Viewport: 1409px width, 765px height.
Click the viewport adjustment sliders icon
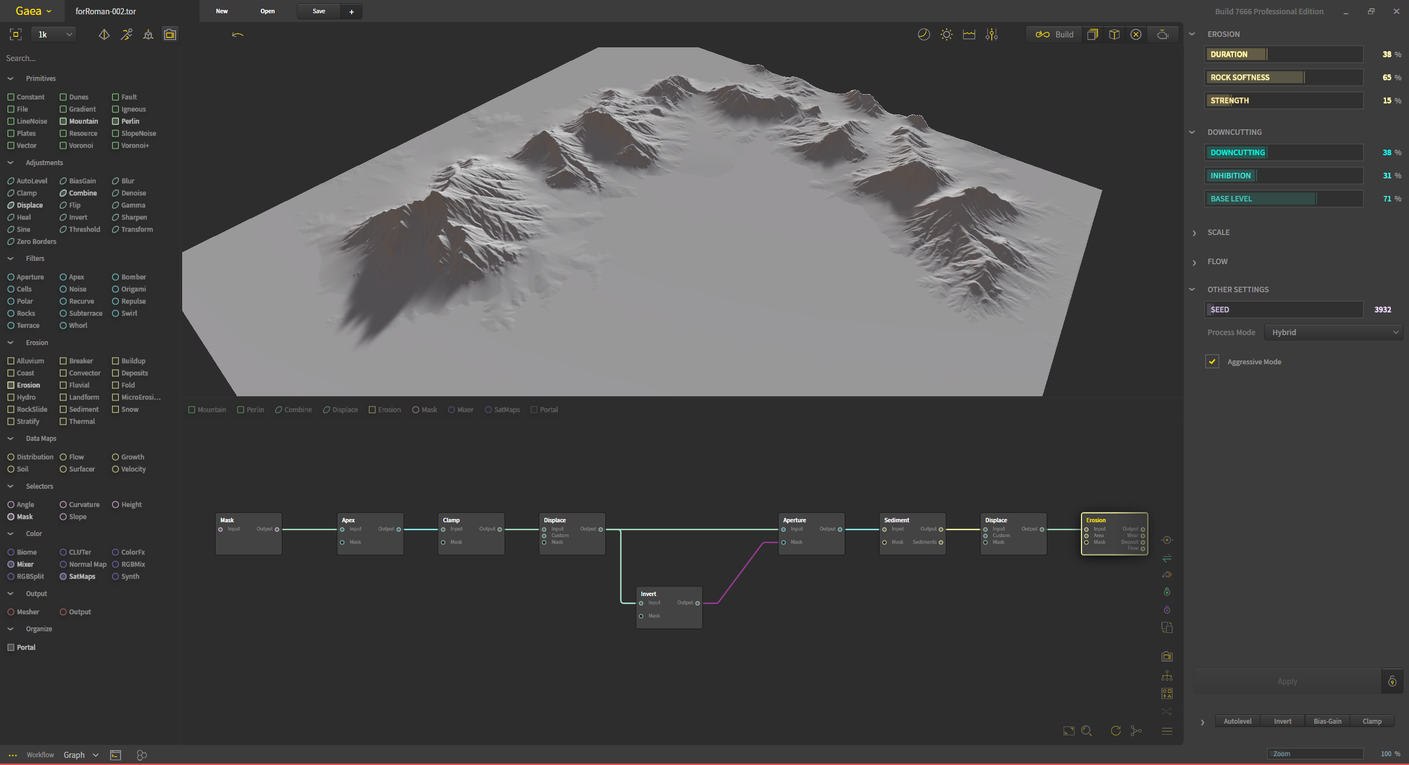click(991, 34)
